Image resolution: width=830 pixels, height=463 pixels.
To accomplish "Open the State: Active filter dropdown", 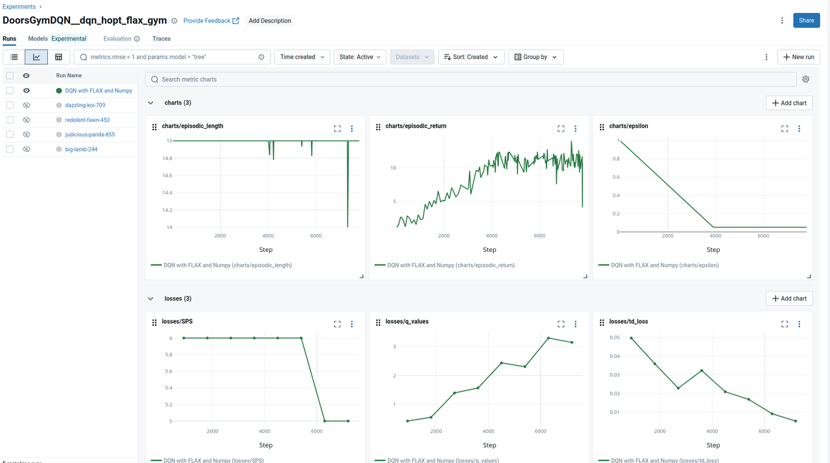I will pos(360,57).
